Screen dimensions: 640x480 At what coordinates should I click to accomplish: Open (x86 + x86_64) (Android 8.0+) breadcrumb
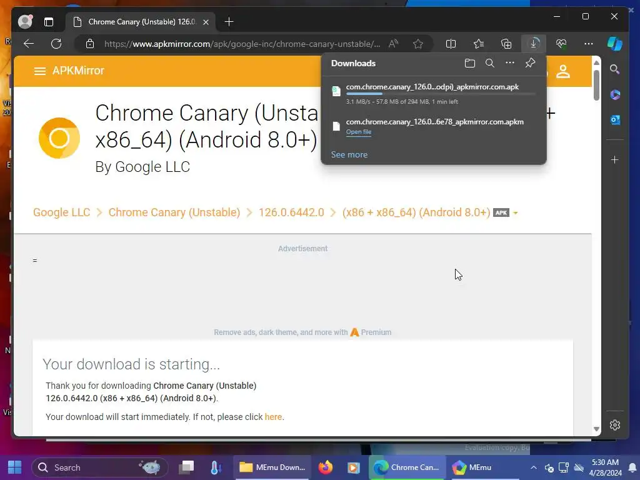pos(416,212)
